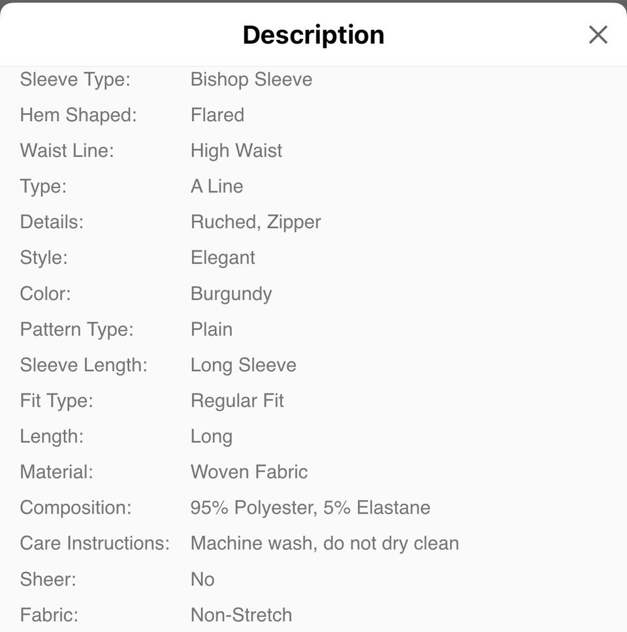627x632 pixels.
Task: Select the Non-Stretch fabric value
Action: pos(241,615)
